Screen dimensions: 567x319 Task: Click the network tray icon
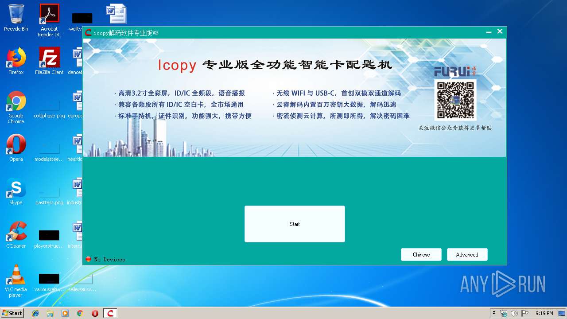(504, 313)
